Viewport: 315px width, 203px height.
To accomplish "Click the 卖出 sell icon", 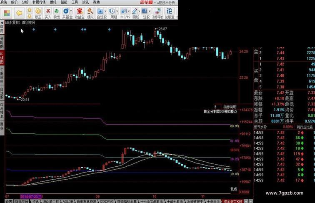I will click(x=57, y=13).
